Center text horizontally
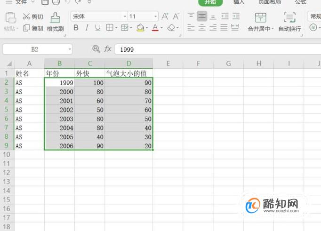Screen dimensions: 321x231 coord(202,27)
